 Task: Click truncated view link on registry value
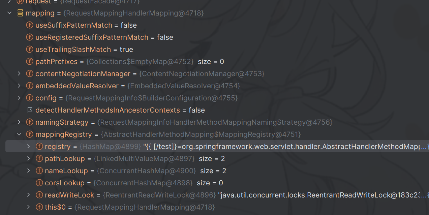pos(424,147)
